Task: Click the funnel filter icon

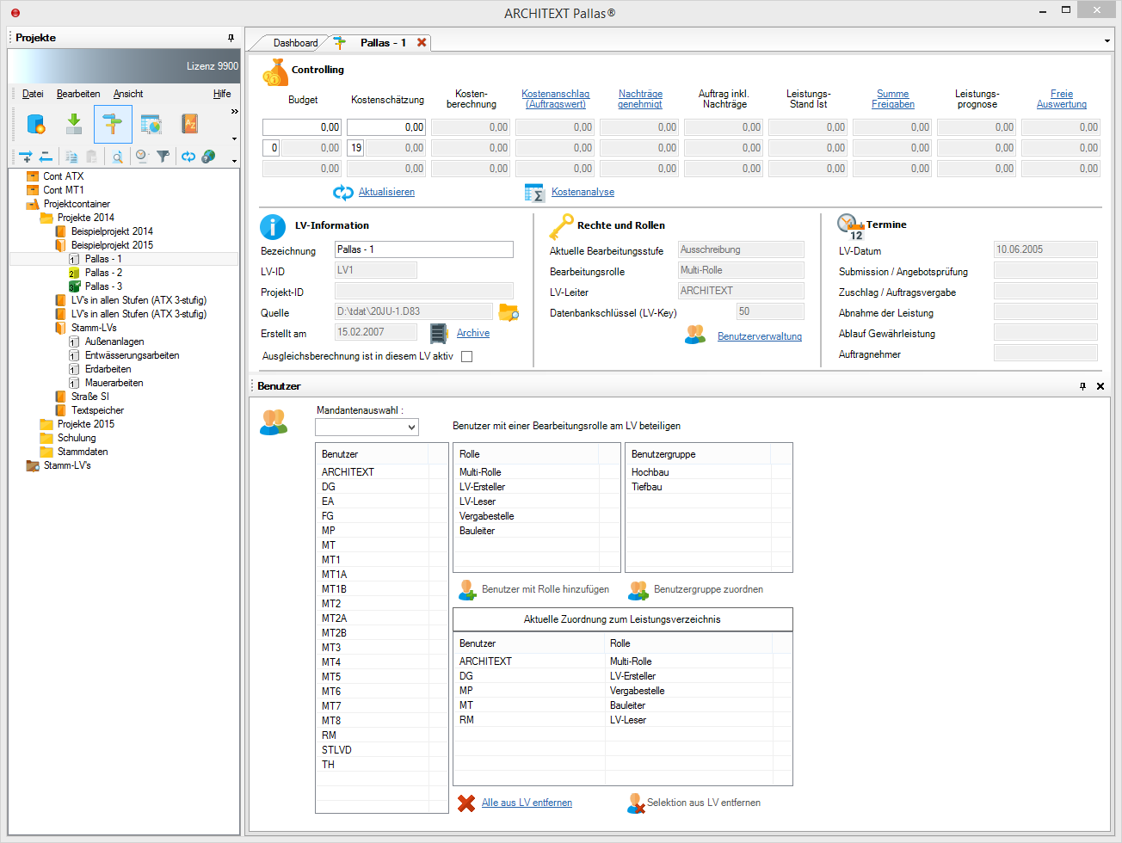Action: click(x=163, y=157)
